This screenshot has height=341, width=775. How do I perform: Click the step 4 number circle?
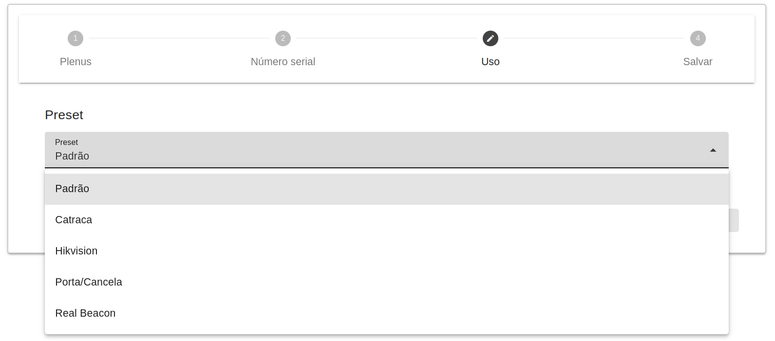(698, 38)
